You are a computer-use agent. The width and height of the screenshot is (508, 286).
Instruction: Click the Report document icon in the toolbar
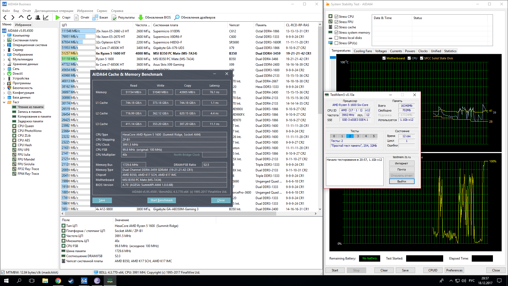tap(76, 17)
